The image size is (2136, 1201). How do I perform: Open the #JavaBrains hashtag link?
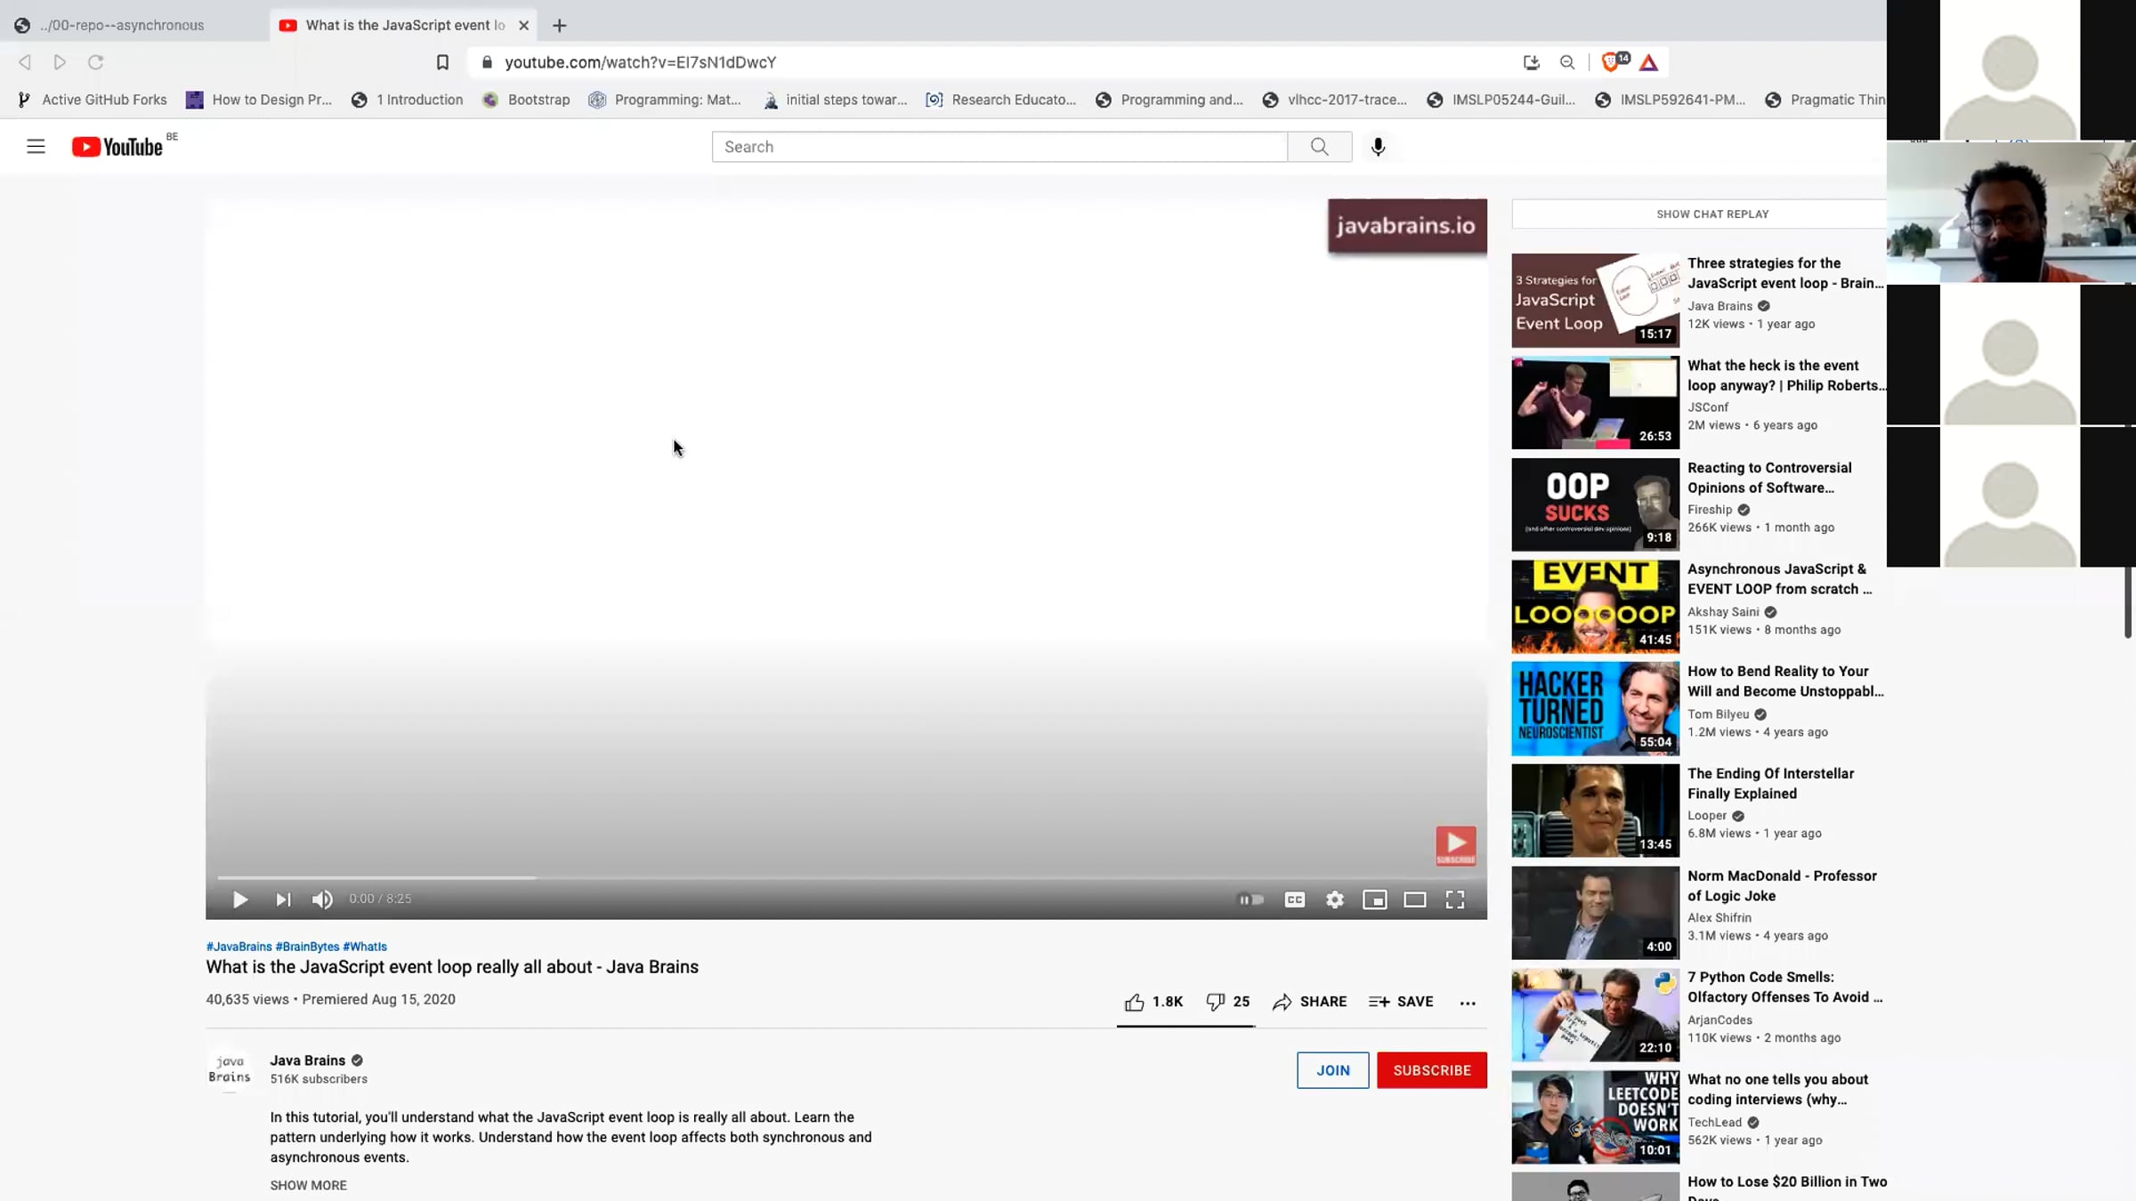click(239, 947)
